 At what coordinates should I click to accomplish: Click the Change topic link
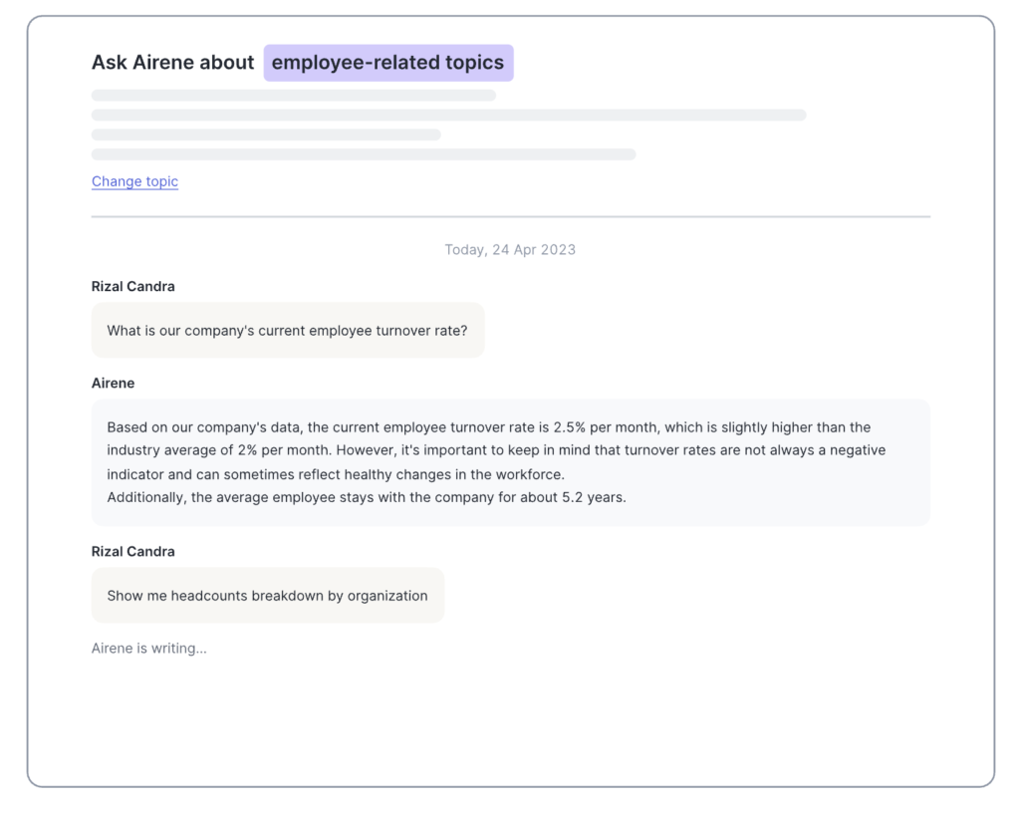click(x=134, y=181)
